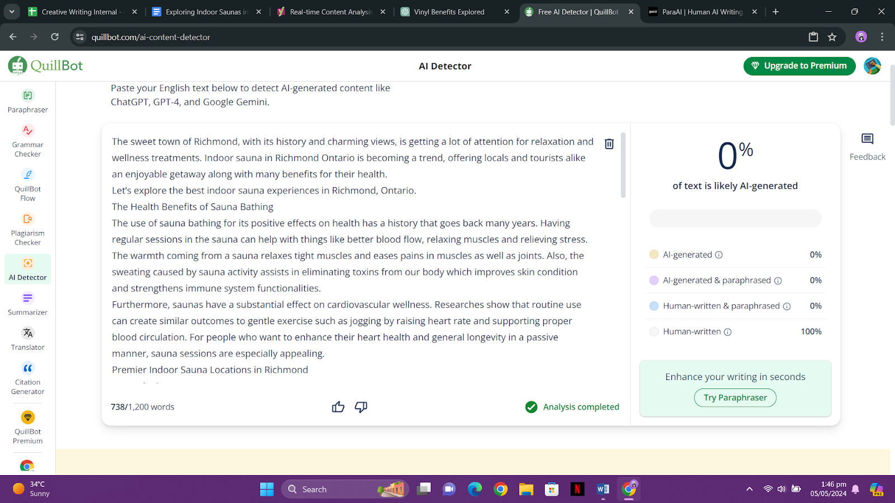The image size is (895, 503).
Task: Show hidden system tray icons
Action: [749, 489]
